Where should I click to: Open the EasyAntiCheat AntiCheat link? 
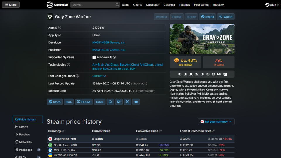tap(136, 64)
